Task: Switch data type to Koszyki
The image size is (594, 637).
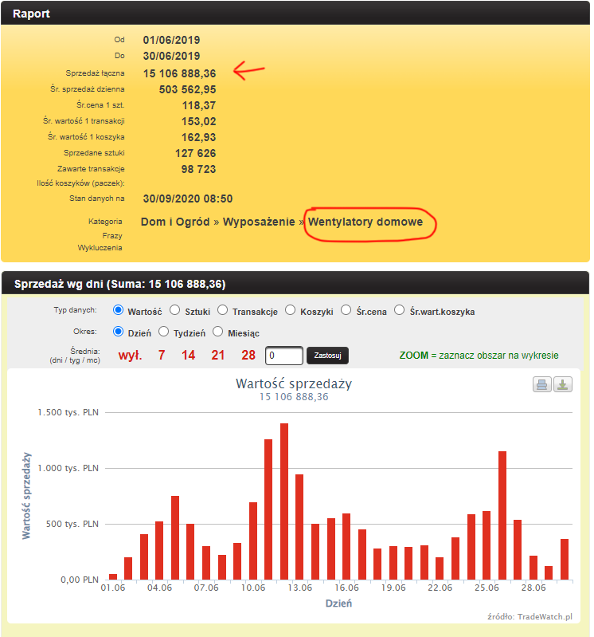Action: coord(290,310)
